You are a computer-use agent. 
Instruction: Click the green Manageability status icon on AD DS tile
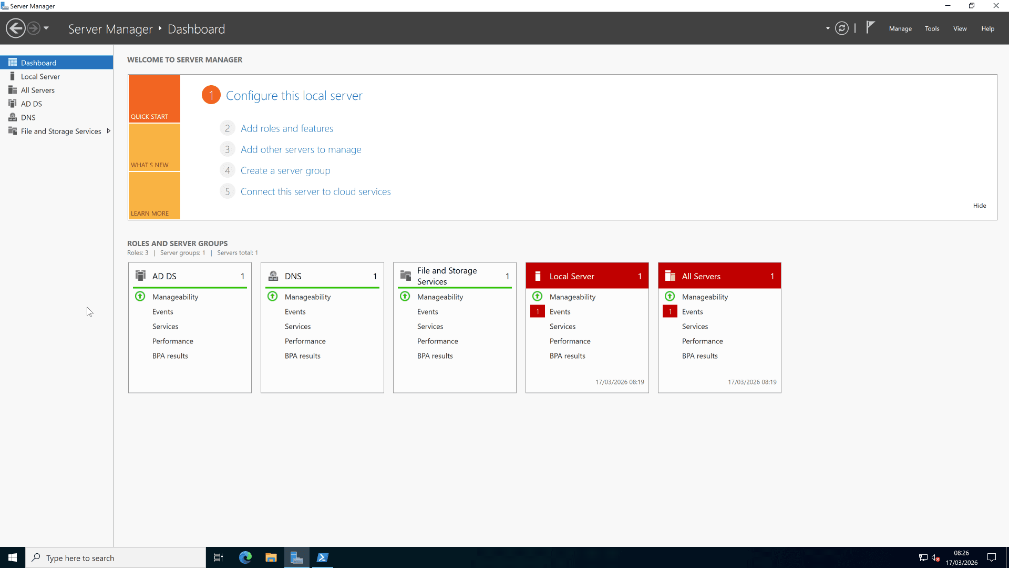[x=140, y=297]
